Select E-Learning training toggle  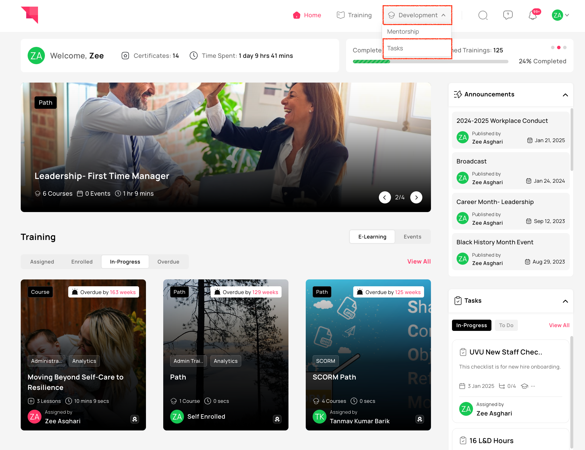tap(372, 237)
